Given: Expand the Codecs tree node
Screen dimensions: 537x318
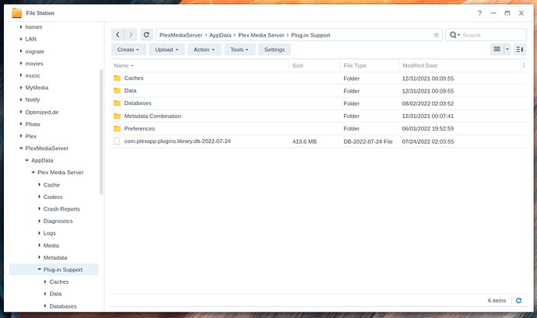Looking at the screenshot, I should pyautogui.click(x=39, y=197).
